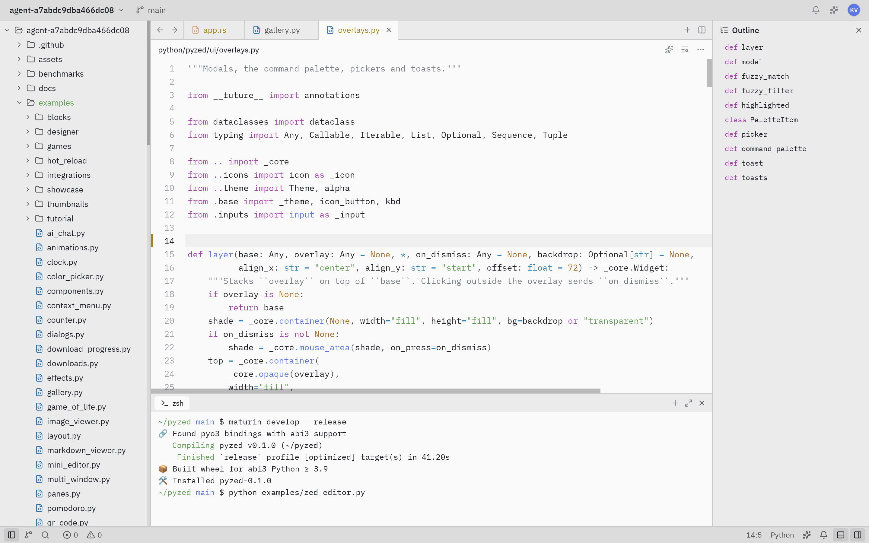Open git branch icon in status bar

[28, 535]
